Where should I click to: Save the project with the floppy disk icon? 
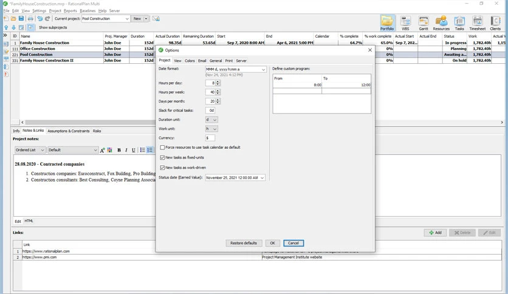click(x=21, y=19)
